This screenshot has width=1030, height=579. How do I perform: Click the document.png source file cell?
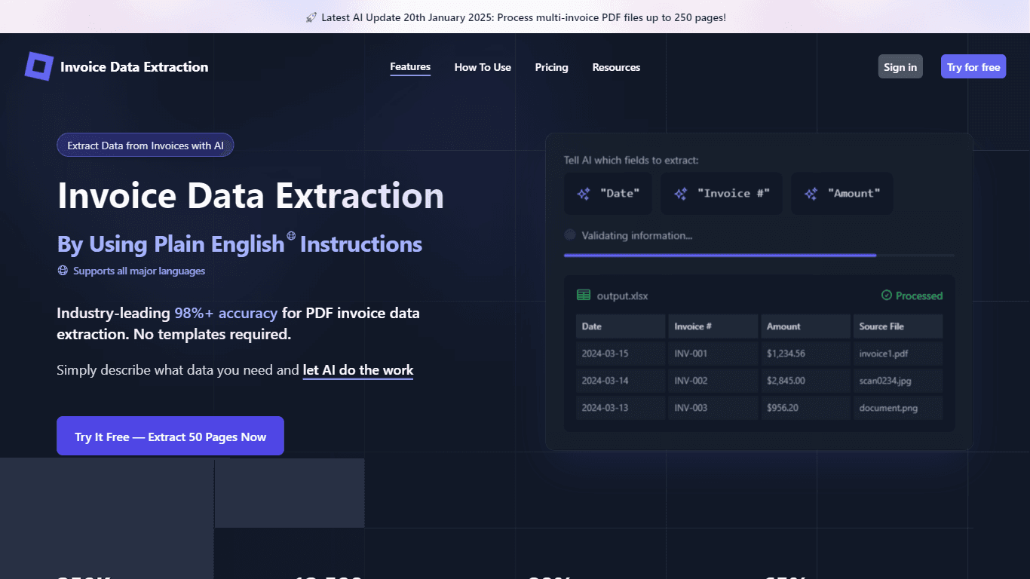[898, 408]
